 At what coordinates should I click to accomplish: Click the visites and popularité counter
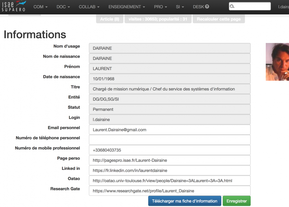click(158, 19)
